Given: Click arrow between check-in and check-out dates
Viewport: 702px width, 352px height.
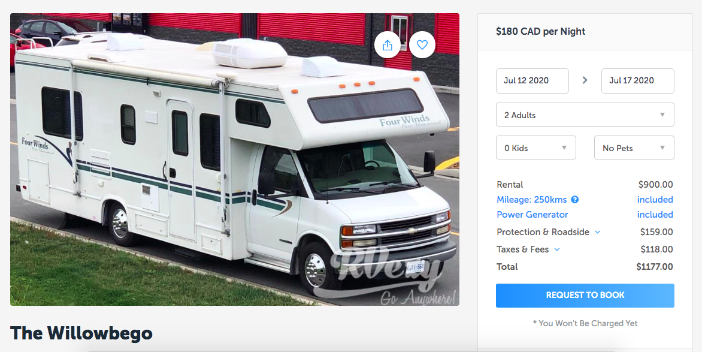Looking at the screenshot, I should [x=585, y=80].
